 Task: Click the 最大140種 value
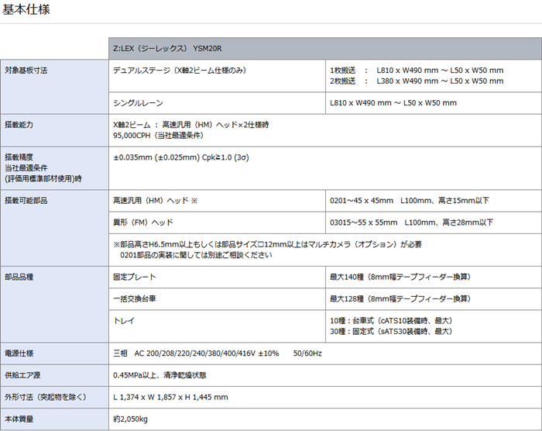pos(400,278)
